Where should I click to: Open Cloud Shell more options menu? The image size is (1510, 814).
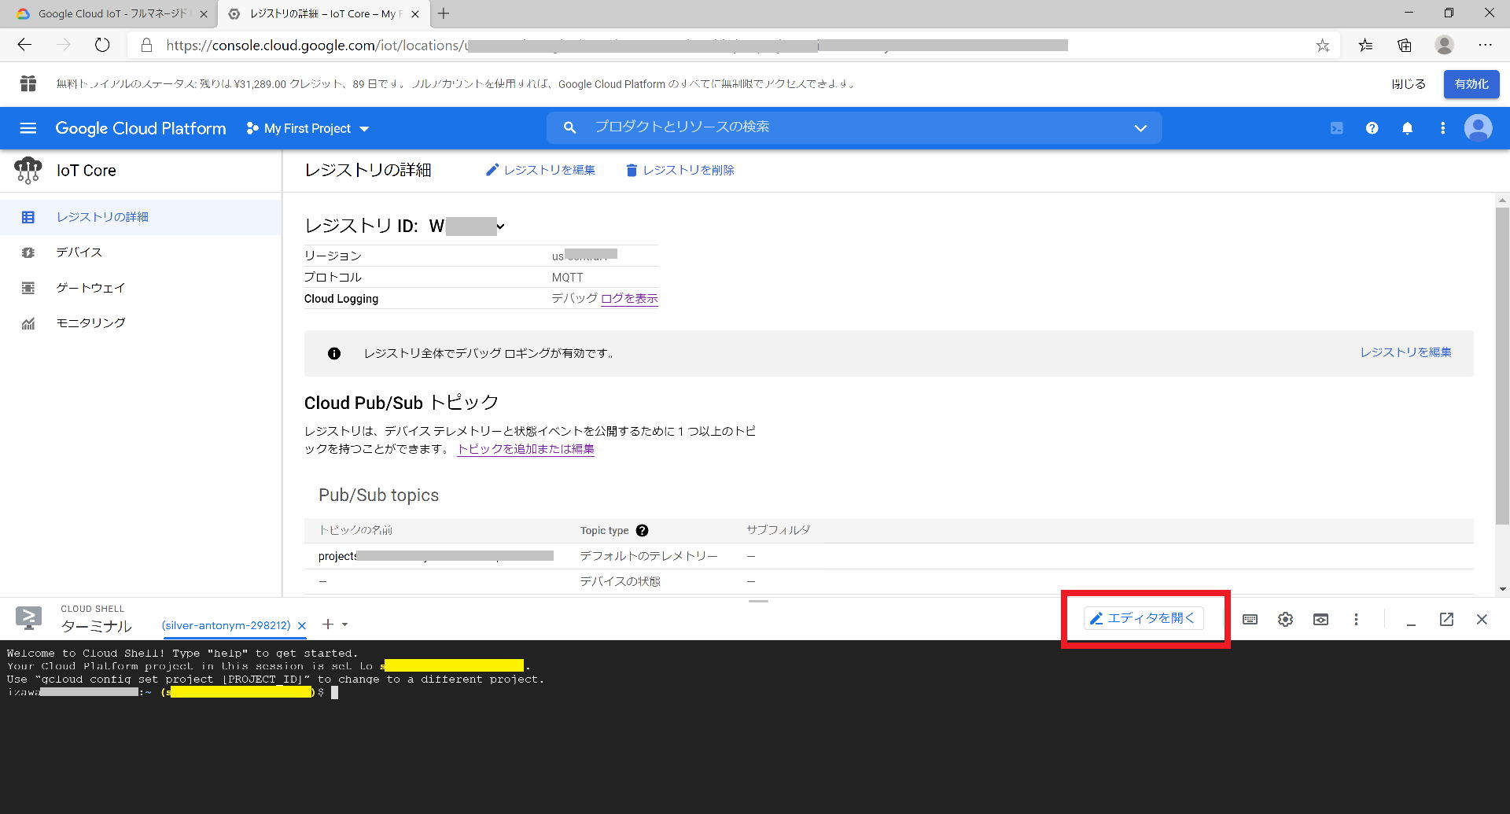click(x=1356, y=620)
